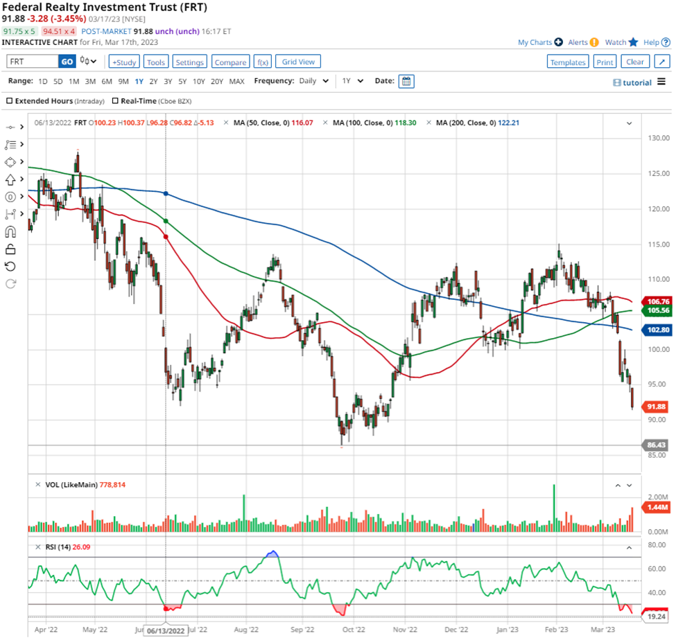Remove the MA 200 study
The height and width of the screenshot is (640, 676).
pyautogui.click(x=428, y=123)
